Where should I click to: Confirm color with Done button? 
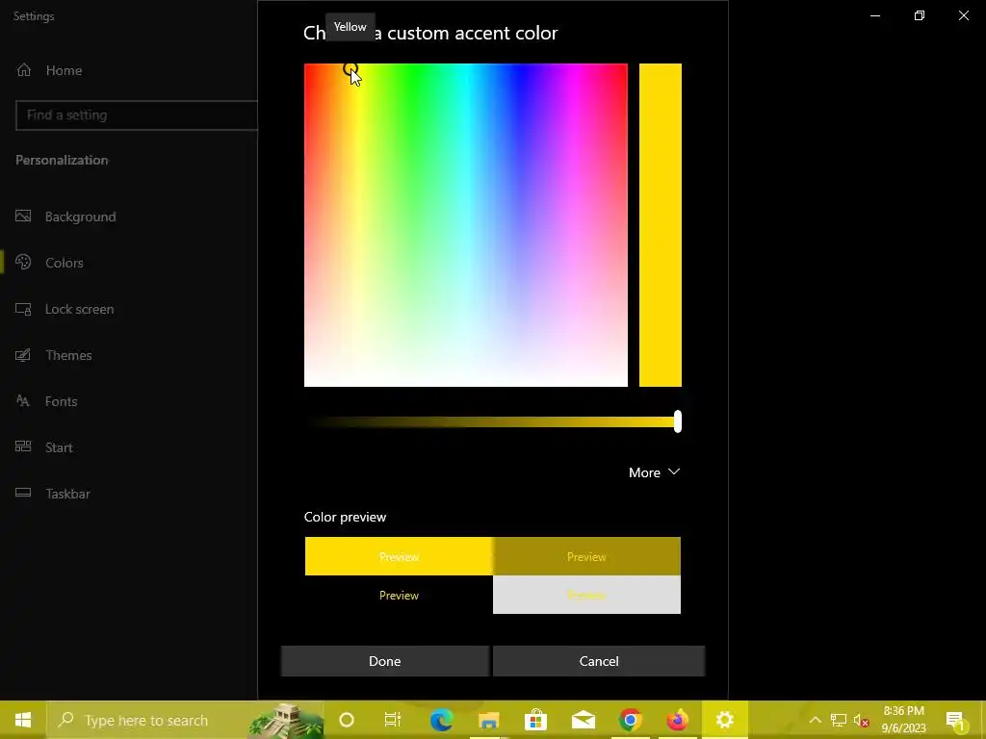pos(385,661)
